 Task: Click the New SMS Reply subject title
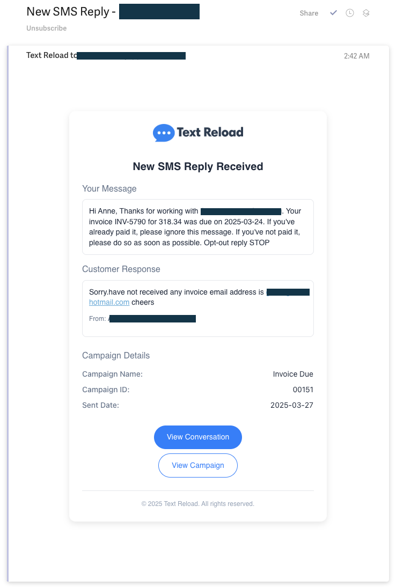70,11
